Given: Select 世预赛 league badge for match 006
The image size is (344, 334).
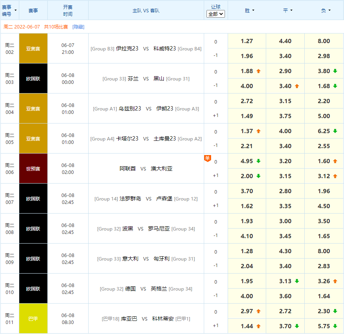Looking at the screenshot, I should point(33,169).
